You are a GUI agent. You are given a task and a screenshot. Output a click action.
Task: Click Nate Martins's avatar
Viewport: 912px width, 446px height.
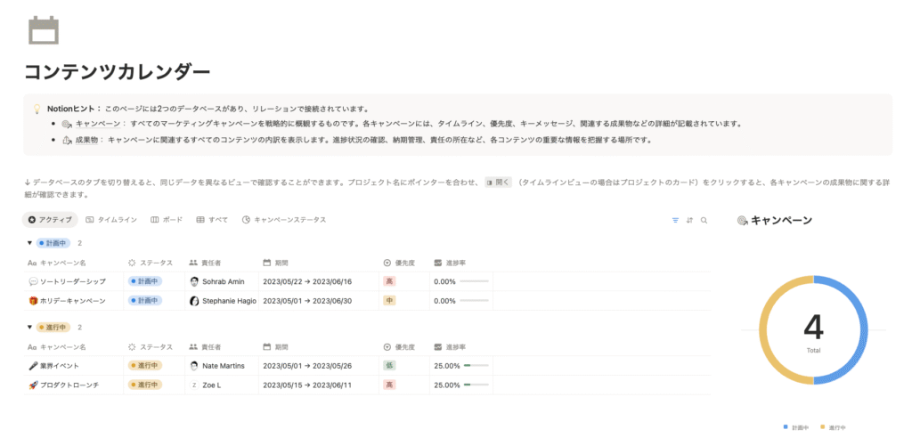pyautogui.click(x=194, y=366)
